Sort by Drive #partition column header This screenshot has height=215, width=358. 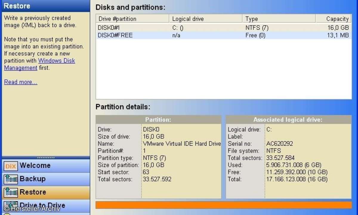(132, 19)
